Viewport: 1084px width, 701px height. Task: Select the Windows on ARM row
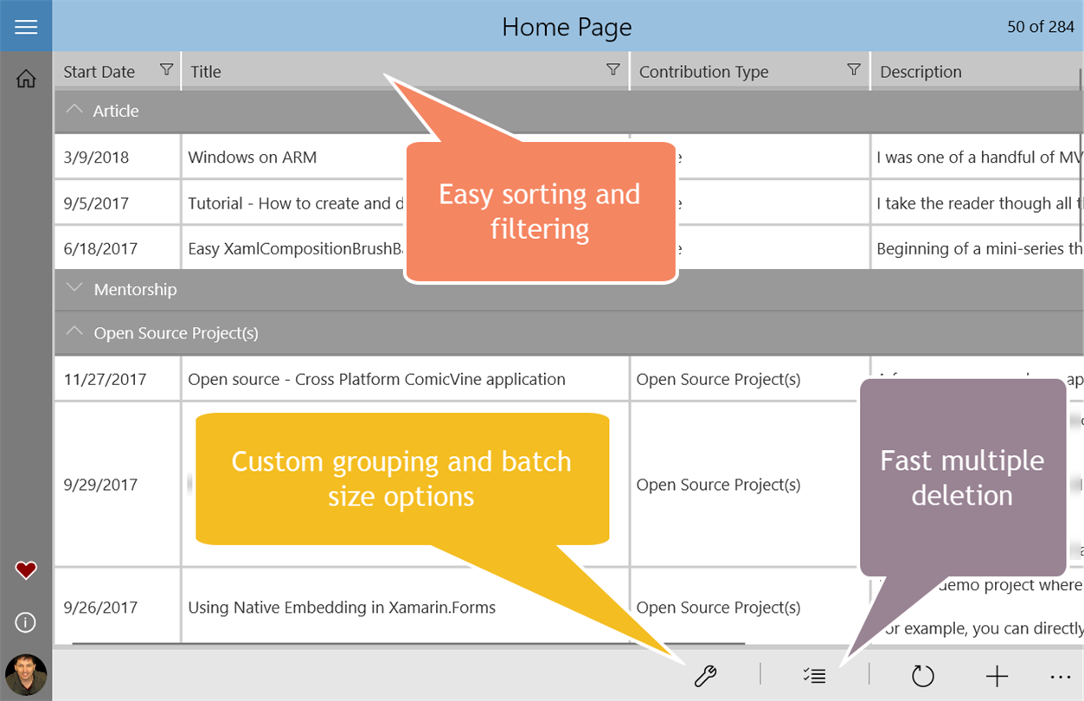coord(253,158)
